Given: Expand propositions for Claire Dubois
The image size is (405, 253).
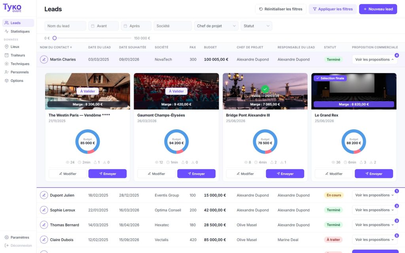Looking at the screenshot, I should (374, 240).
